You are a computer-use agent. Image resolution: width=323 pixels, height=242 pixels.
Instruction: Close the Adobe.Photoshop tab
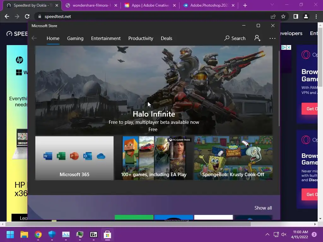[x=233, y=5]
